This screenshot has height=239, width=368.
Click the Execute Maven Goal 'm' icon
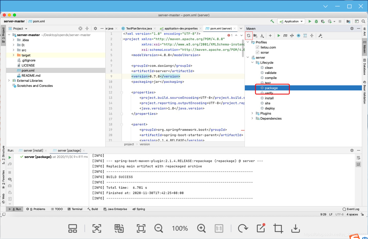point(285,36)
